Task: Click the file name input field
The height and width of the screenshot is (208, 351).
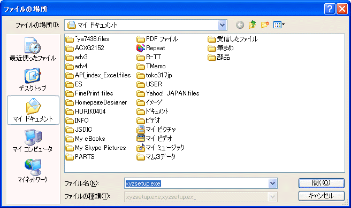Action: tap(196, 183)
